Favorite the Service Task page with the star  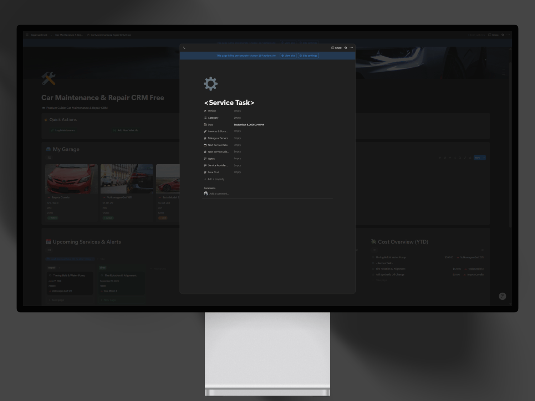[x=346, y=48]
